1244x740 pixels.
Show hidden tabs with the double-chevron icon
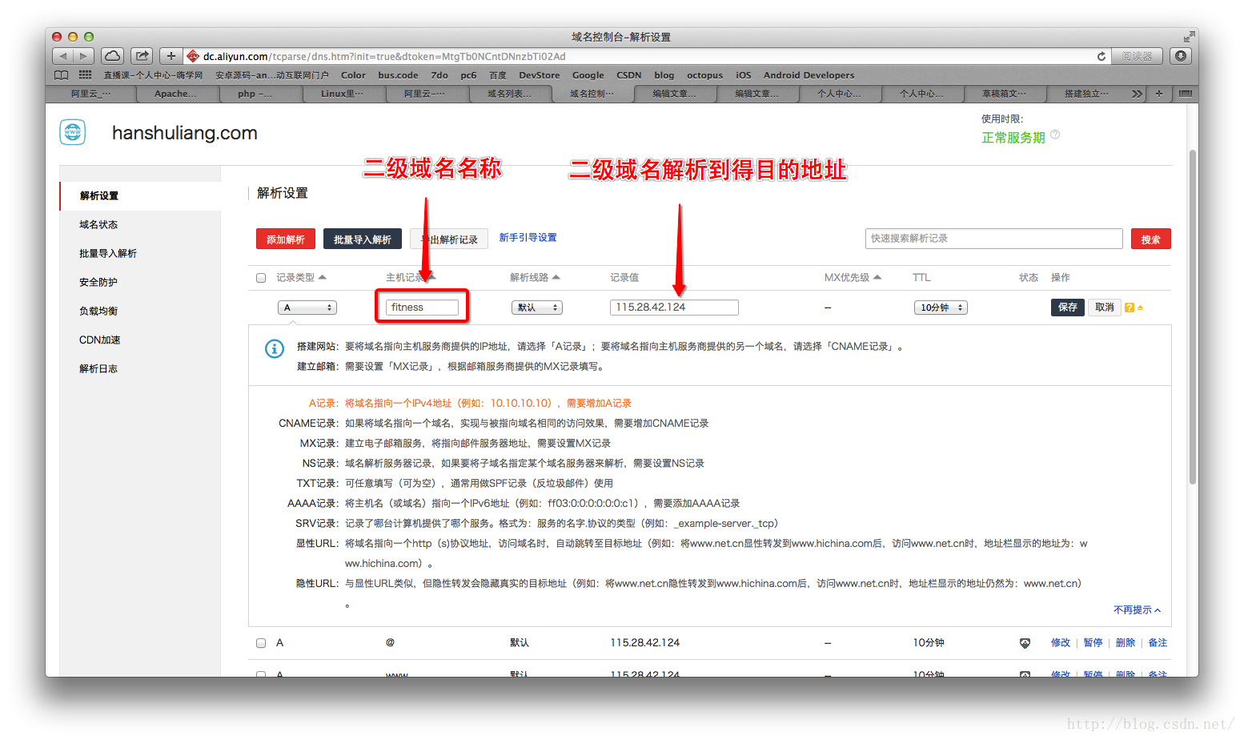tap(1137, 94)
